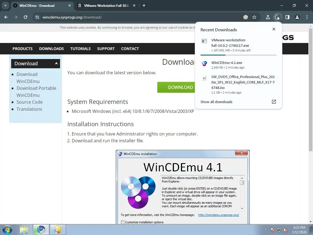The image size is (313, 235).
Task: Close the WinCDEmu - Download tab
Action: [x=70, y=6]
